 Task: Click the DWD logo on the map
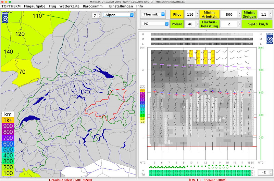(5, 18)
